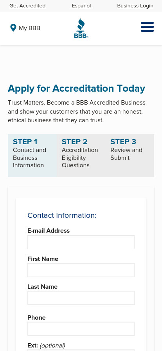Click the Ext (optional) label
The height and width of the screenshot is (351, 162).
tap(46, 346)
